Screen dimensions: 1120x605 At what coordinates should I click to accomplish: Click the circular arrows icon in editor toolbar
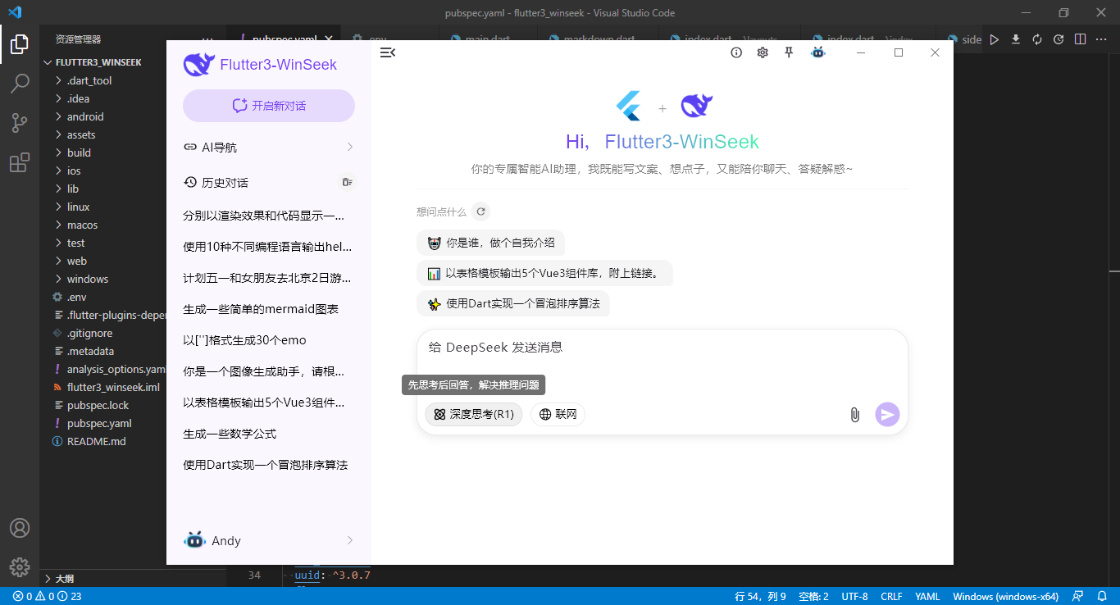1037,39
